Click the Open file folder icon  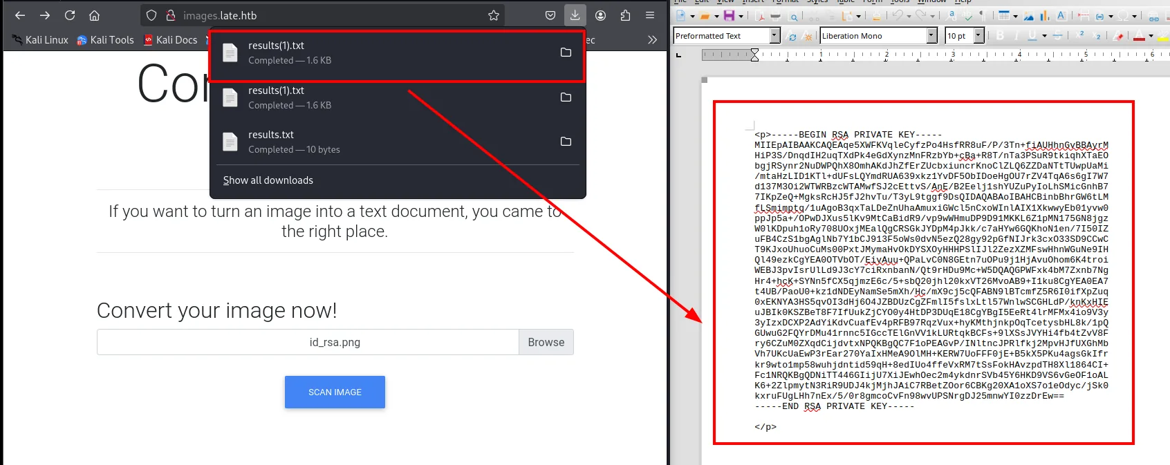[705, 16]
